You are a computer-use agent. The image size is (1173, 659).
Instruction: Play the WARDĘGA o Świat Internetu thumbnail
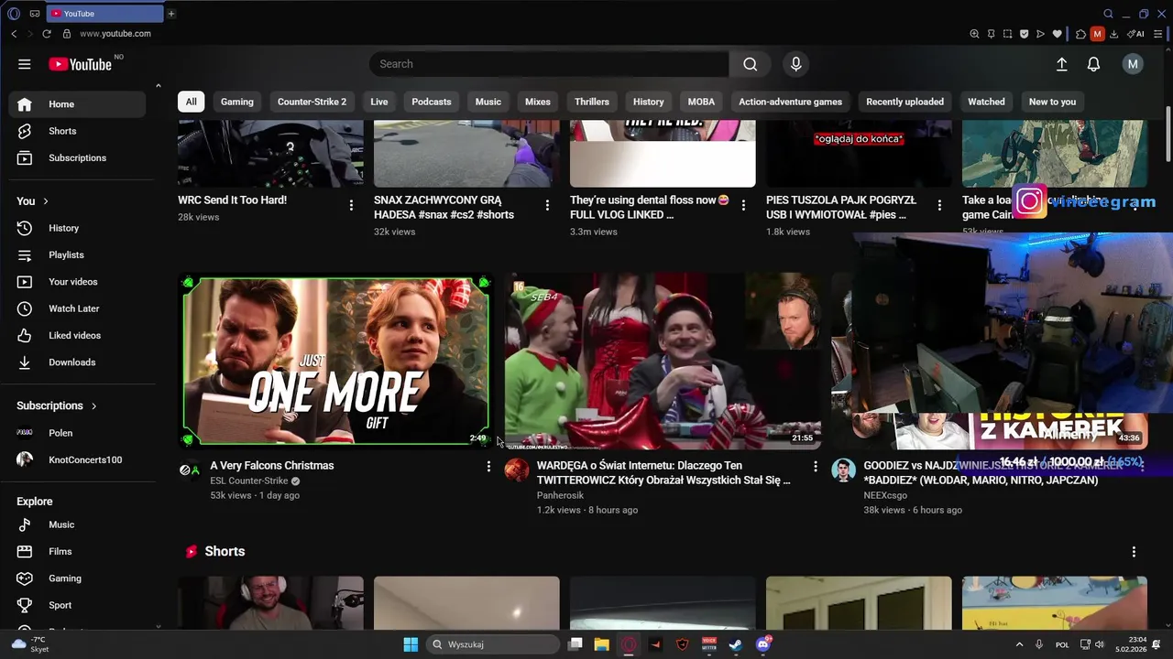[663, 361]
